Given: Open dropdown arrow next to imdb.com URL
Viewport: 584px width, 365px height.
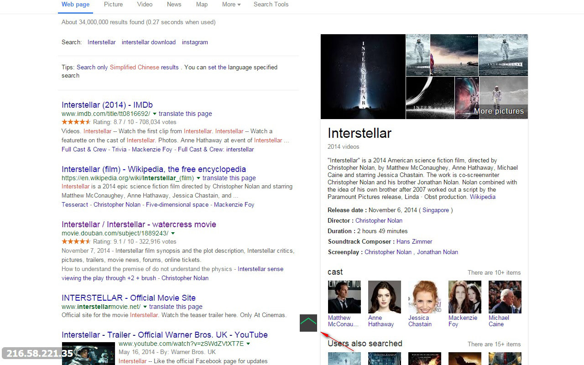Looking at the screenshot, I should [154, 114].
